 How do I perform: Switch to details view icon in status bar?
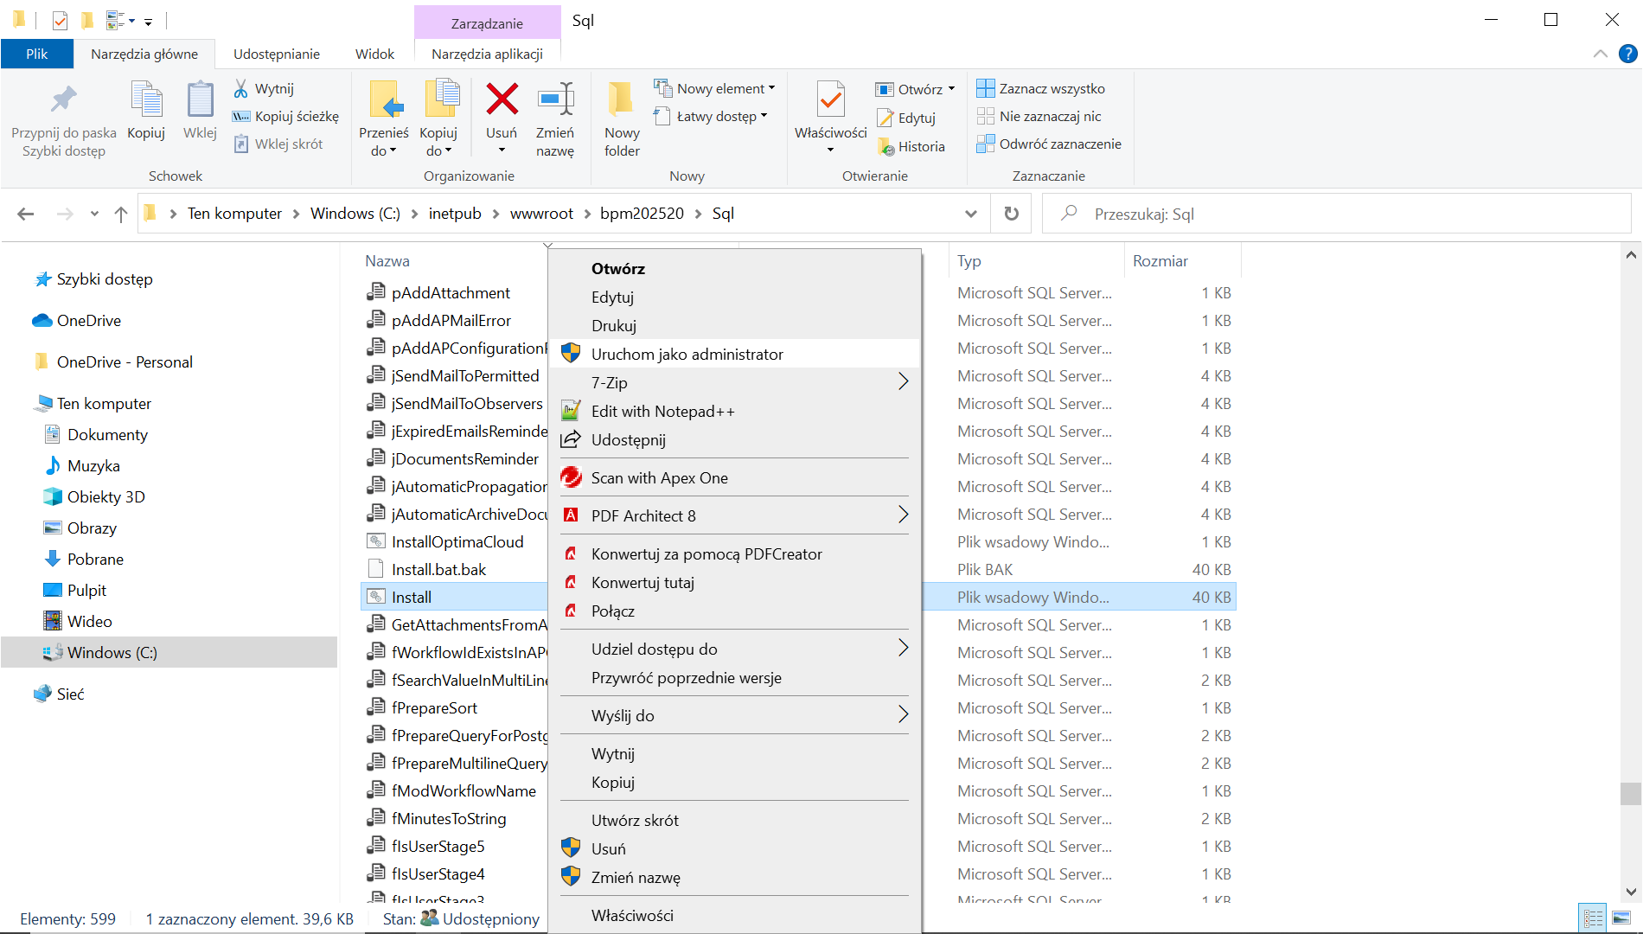[1593, 918]
